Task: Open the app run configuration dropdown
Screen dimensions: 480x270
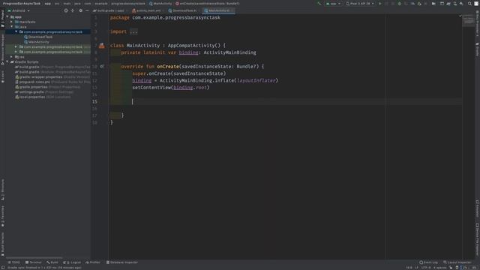Action: click(333, 4)
